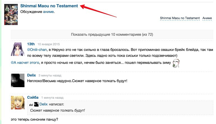Open Сэйба's user profile name

(33, 98)
